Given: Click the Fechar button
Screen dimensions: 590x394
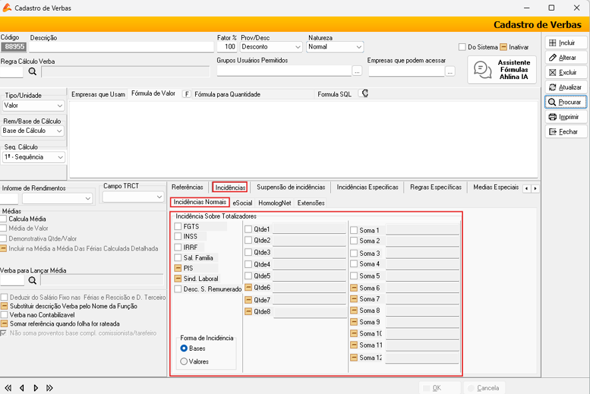Looking at the screenshot, I should pyautogui.click(x=566, y=132).
